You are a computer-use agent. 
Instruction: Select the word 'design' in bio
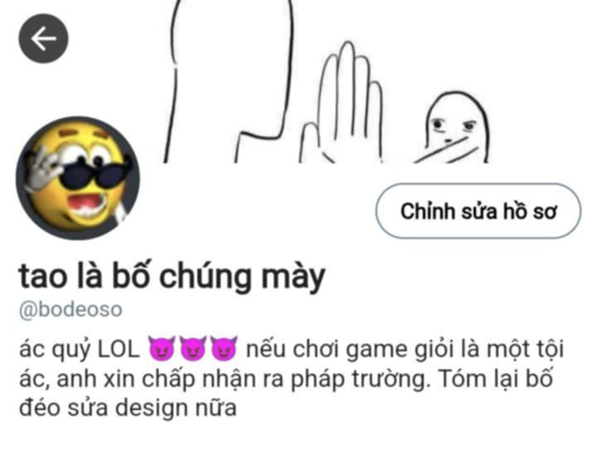(x=152, y=409)
